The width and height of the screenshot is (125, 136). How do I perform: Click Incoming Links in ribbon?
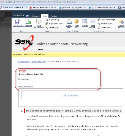coord(105,24)
